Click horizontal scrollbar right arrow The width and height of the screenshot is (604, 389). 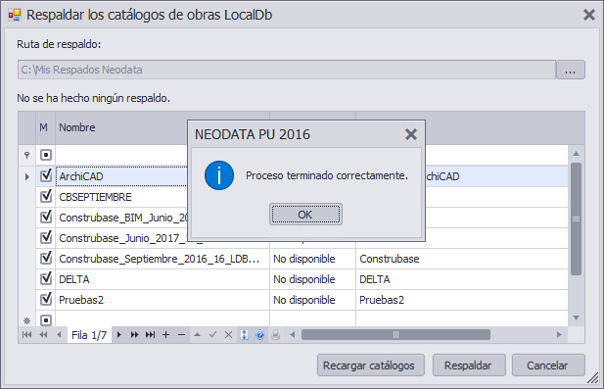point(559,335)
